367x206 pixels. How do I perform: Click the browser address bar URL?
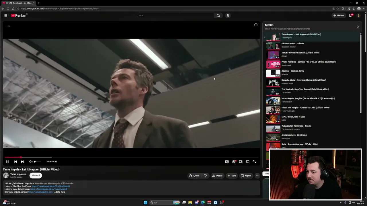point(60,9)
